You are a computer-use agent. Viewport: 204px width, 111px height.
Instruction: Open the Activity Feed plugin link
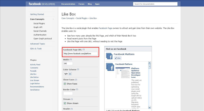tap(35, 65)
